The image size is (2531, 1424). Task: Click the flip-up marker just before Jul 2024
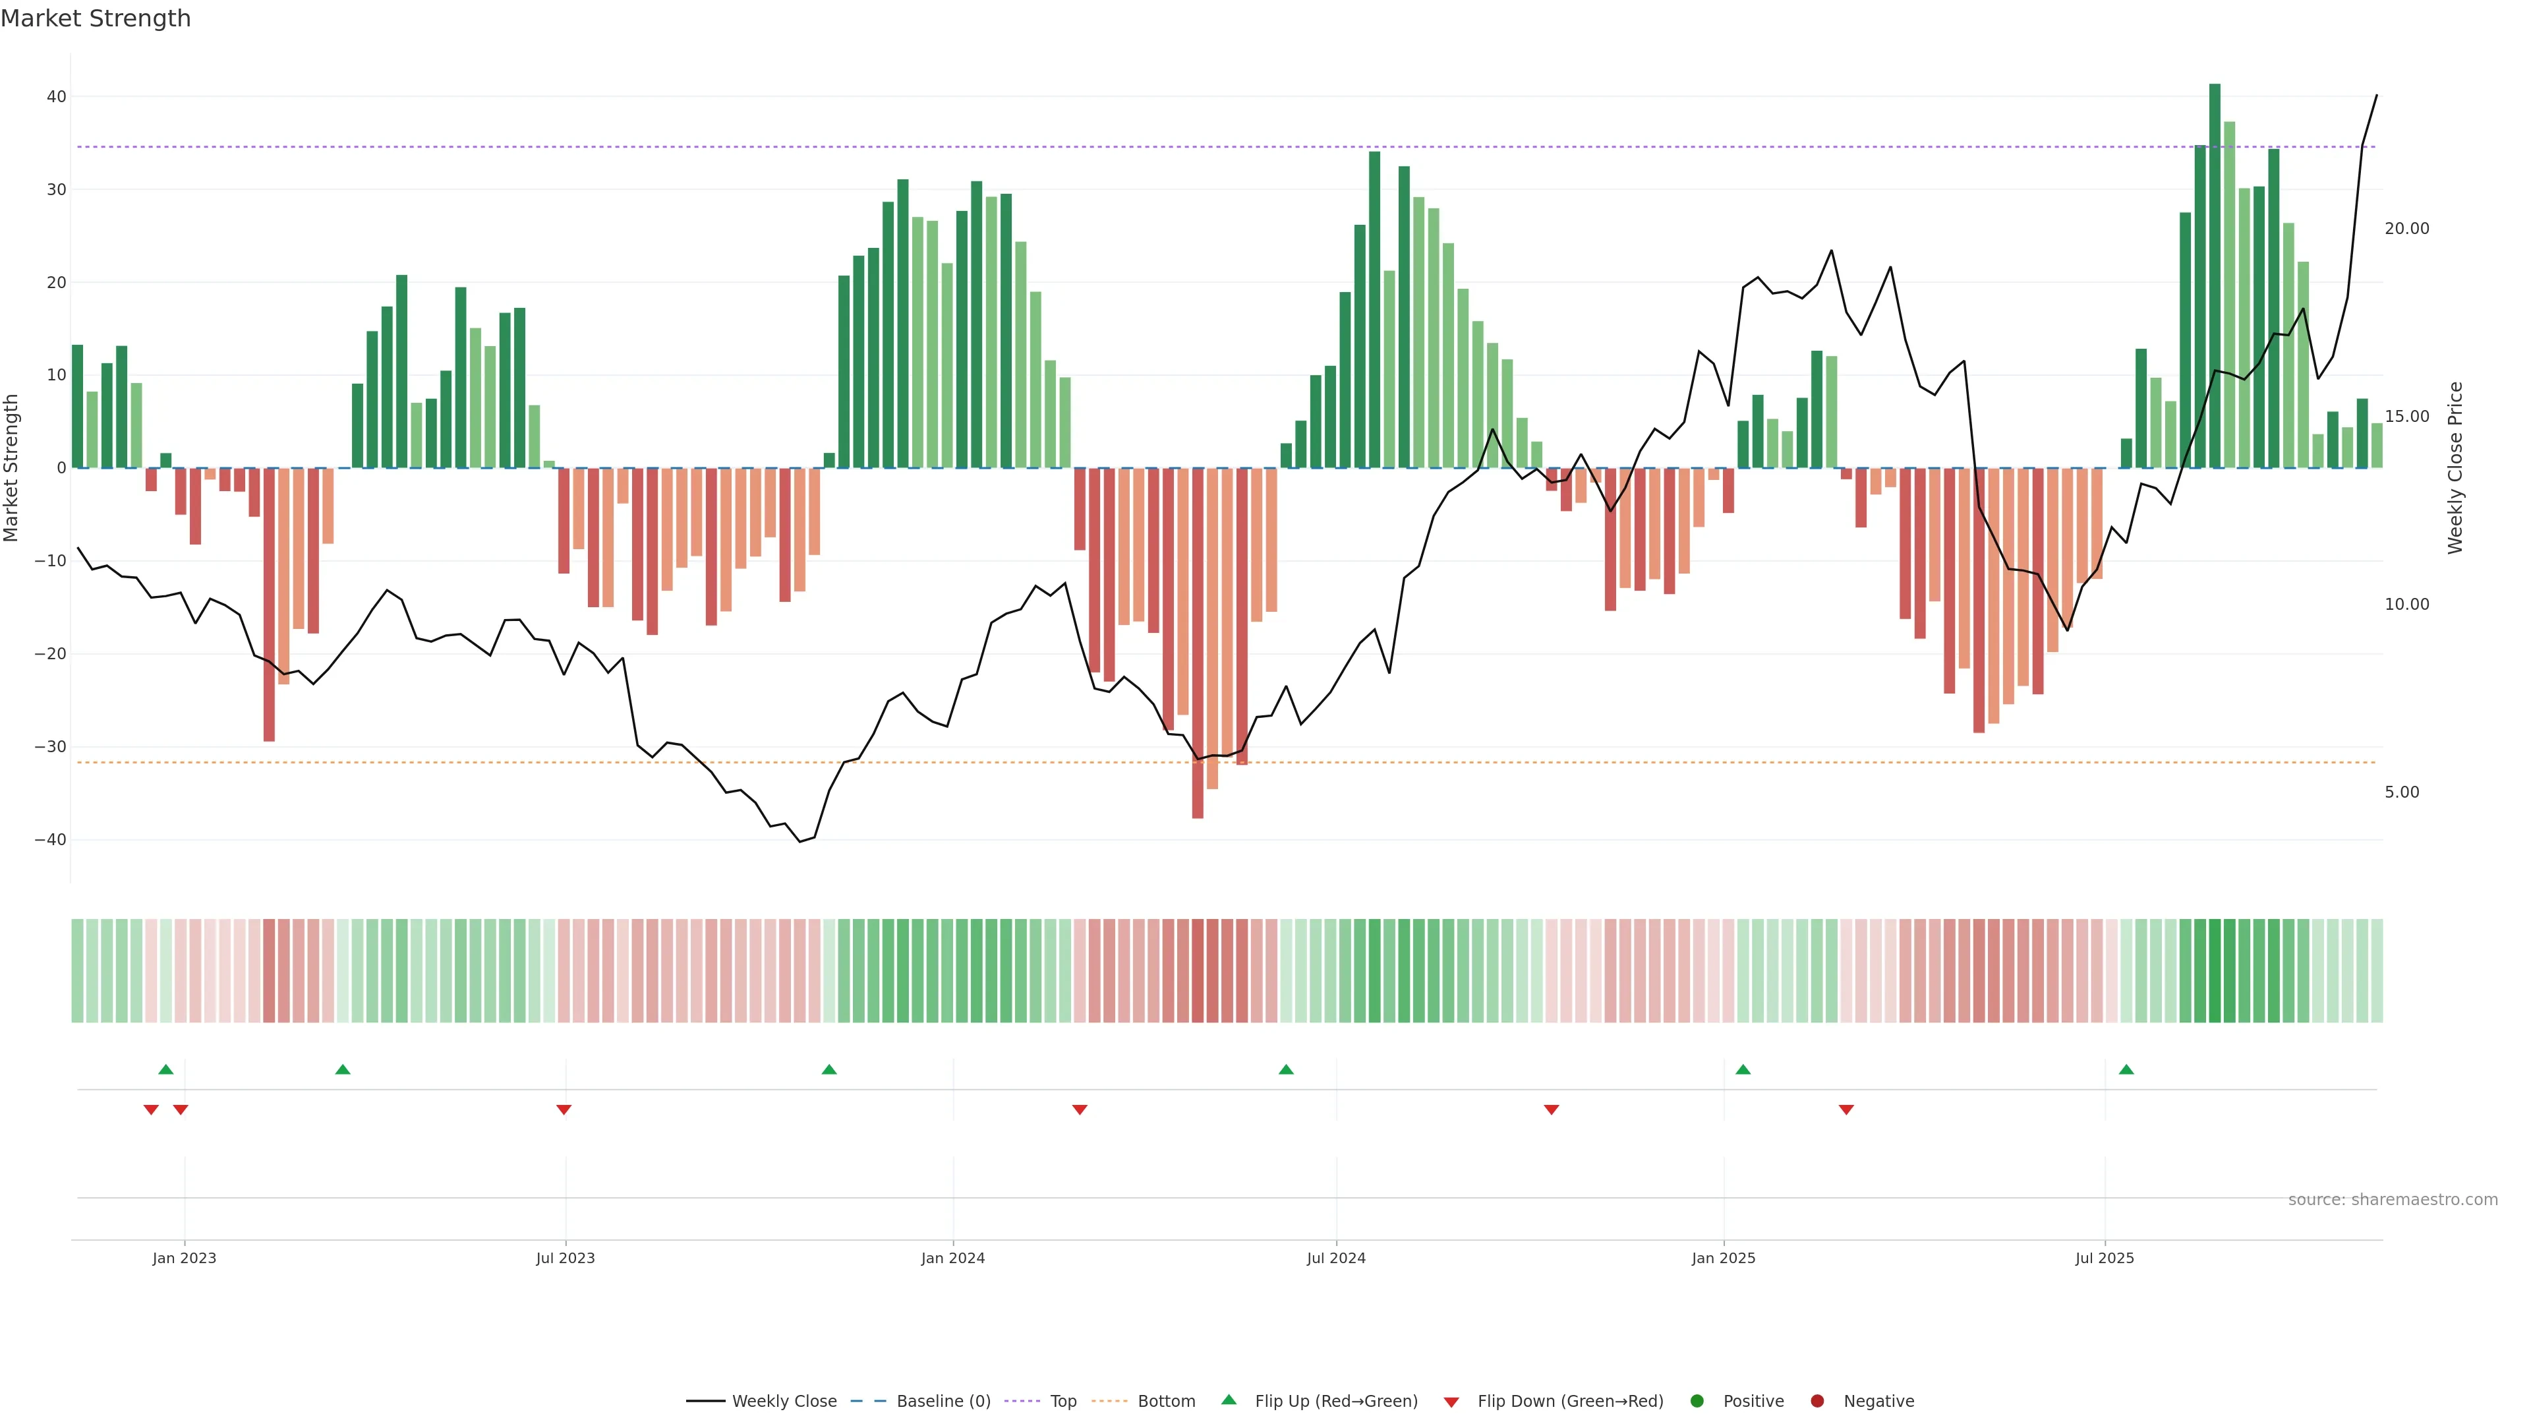coord(1286,1069)
